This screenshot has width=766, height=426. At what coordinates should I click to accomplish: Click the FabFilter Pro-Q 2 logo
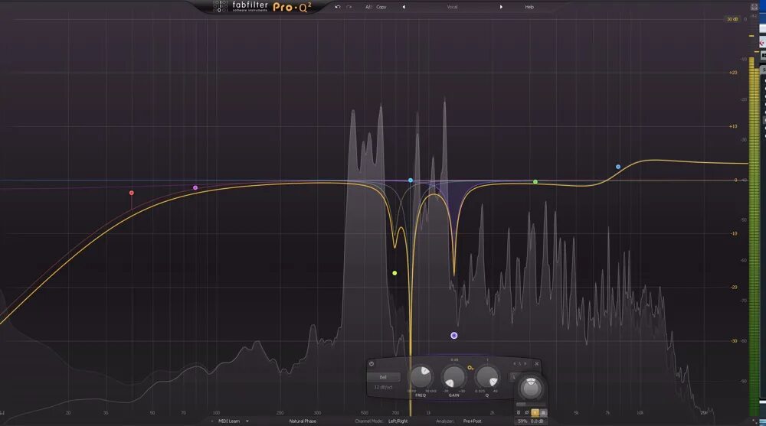(x=263, y=6)
